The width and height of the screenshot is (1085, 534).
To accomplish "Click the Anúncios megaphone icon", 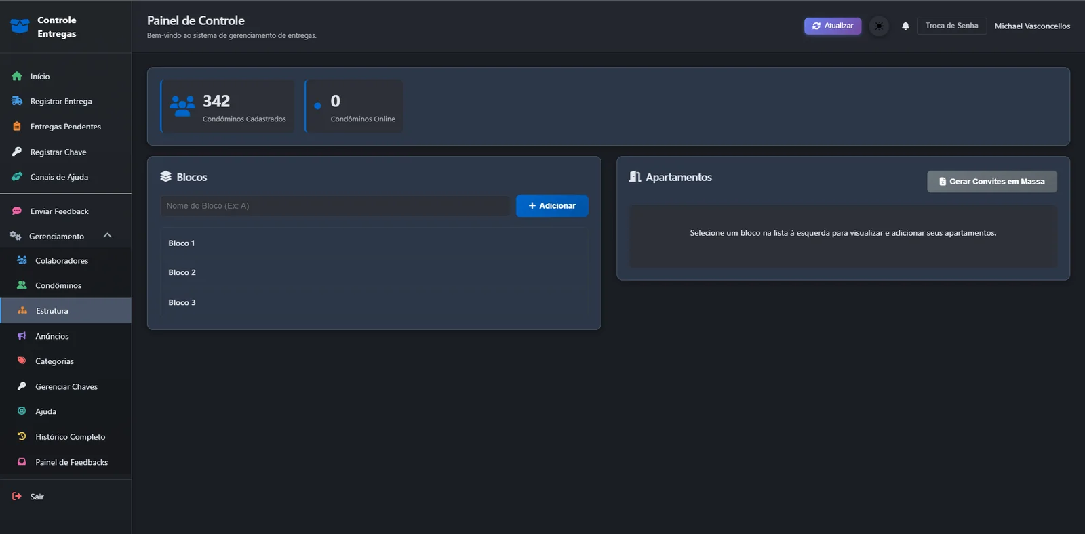I will (22, 336).
